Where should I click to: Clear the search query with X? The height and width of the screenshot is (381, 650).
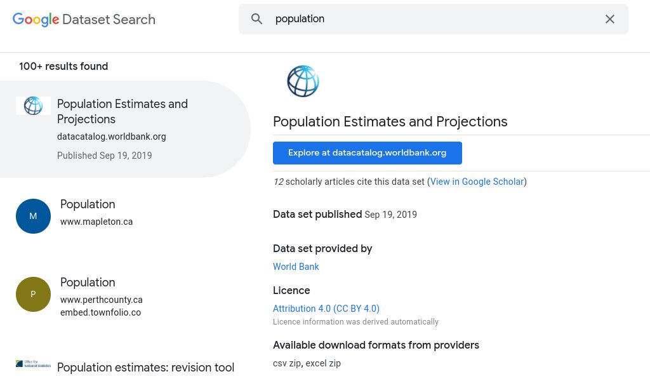[x=610, y=19]
